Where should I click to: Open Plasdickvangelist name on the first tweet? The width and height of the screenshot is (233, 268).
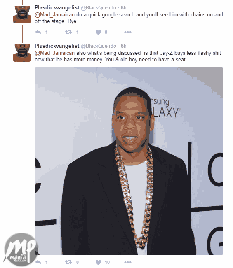point(57,8)
